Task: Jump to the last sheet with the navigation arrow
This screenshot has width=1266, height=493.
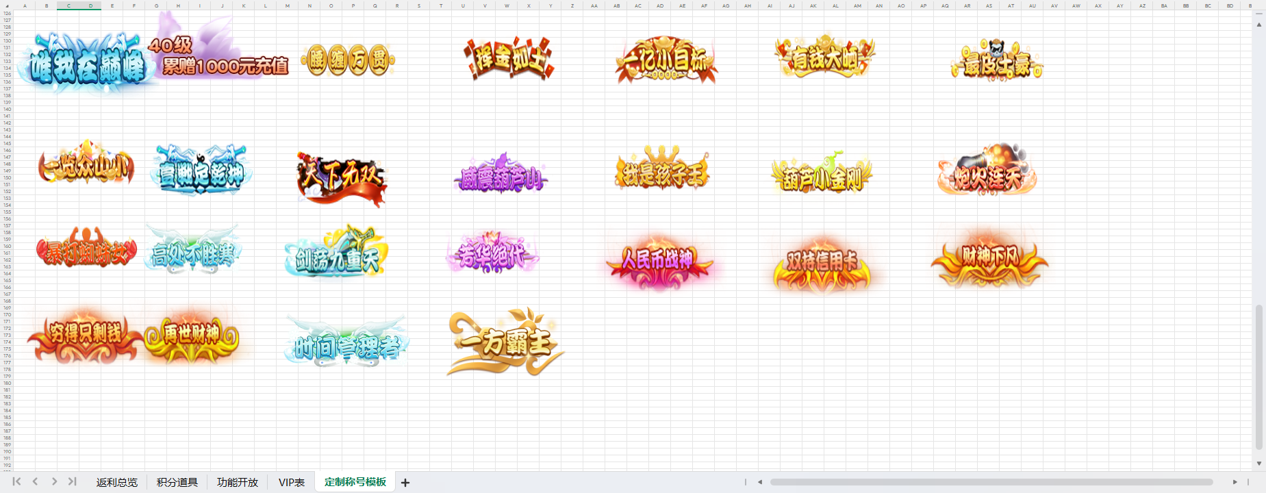Action: point(73,482)
